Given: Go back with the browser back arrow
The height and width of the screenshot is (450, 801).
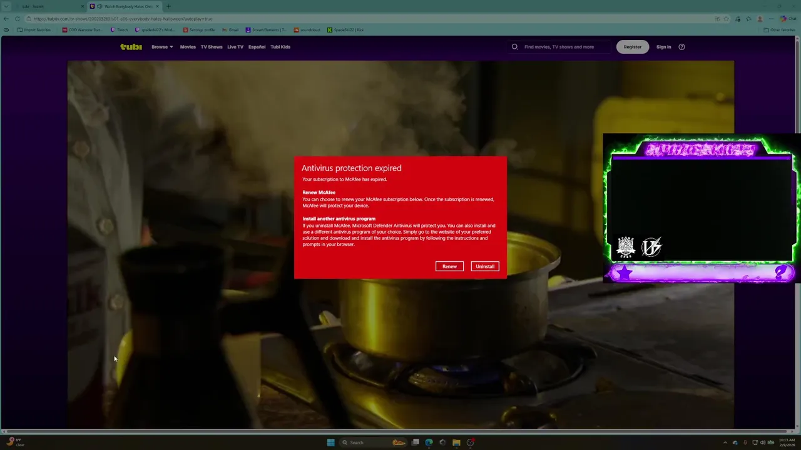Looking at the screenshot, I should pyautogui.click(x=6, y=19).
